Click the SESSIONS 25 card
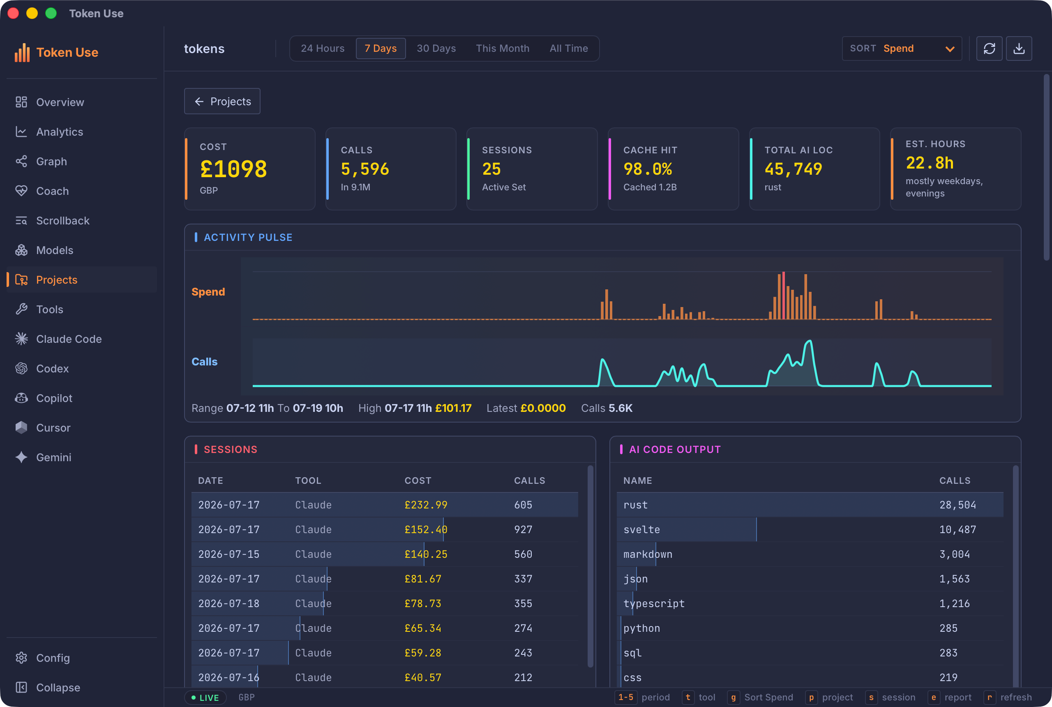Image resolution: width=1052 pixels, height=707 pixels. click(532, 169)
